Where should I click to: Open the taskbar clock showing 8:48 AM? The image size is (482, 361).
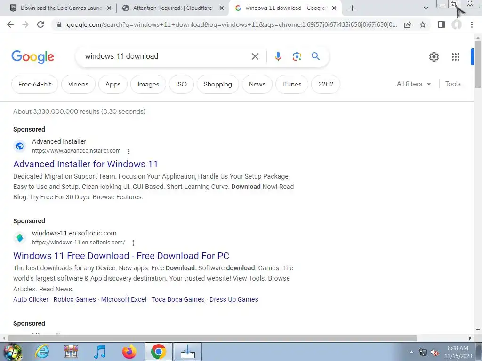point(458,352)
